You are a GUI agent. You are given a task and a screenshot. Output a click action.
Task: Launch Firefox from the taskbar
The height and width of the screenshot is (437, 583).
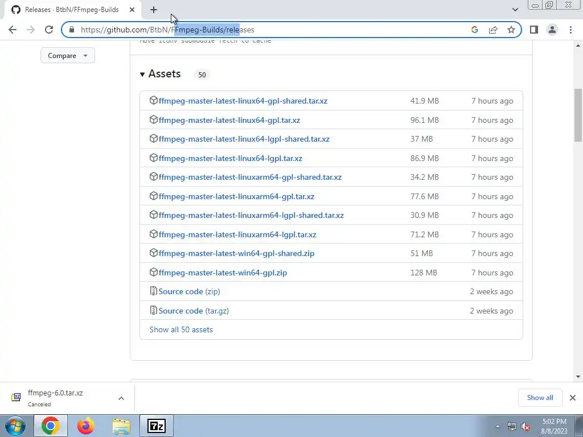pos(86,426)
